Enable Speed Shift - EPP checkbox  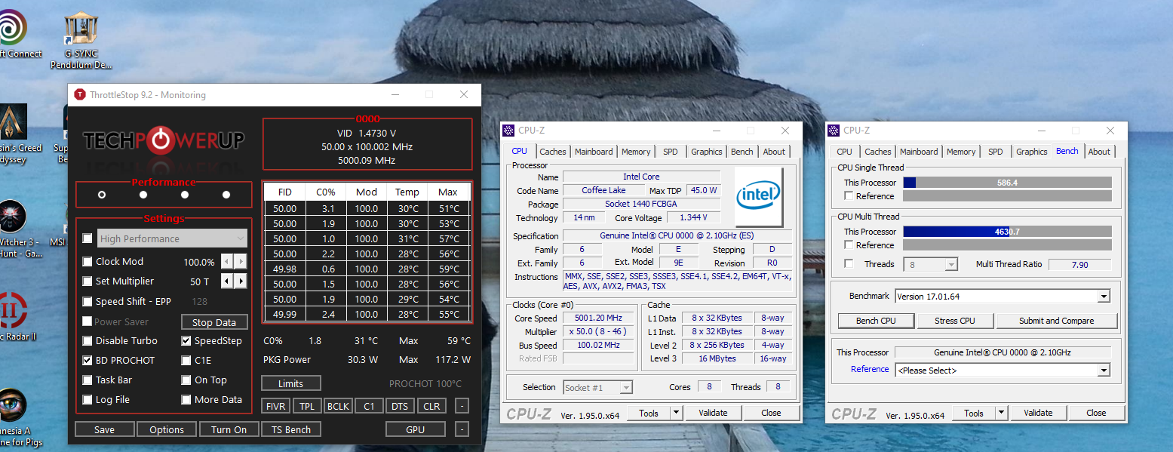pyautogui.click(x=88, y=302)
